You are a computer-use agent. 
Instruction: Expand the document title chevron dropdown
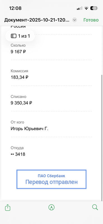click(x=75, y=20)
